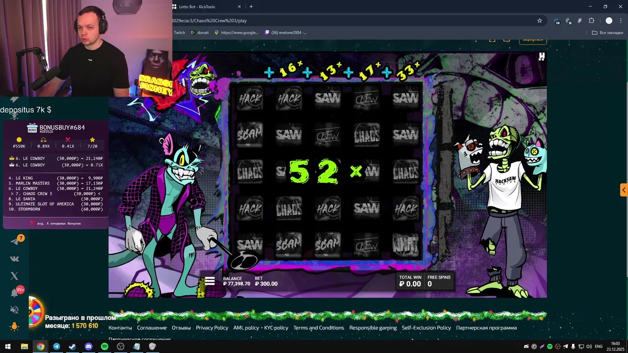Image resolution: width=628 pixels, height=353 pixels.
Task: Open the new tab plus button
Action: pyautogui.click(x=251, y=6)
